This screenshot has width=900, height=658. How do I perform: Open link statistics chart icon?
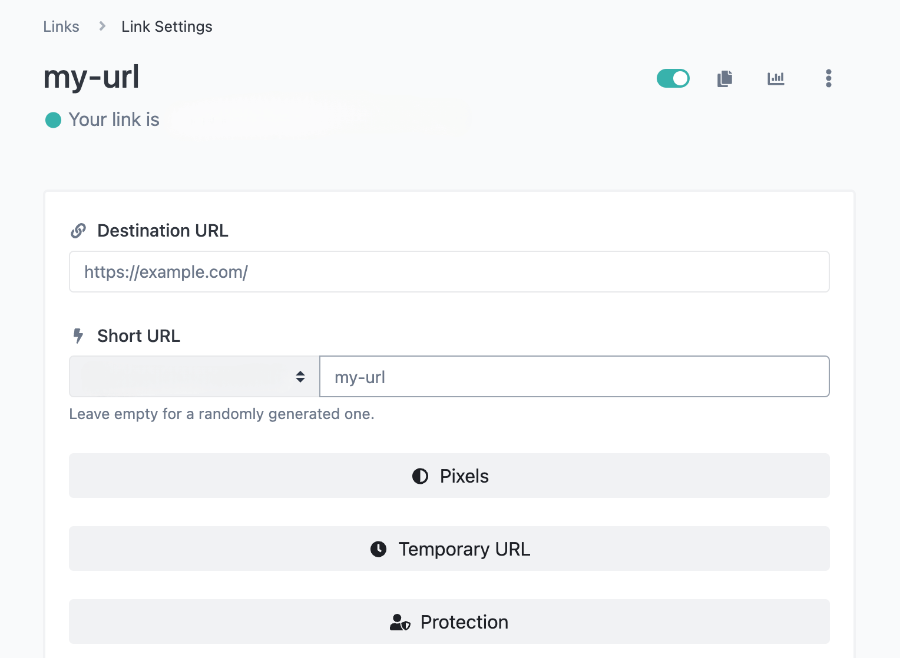776,78
